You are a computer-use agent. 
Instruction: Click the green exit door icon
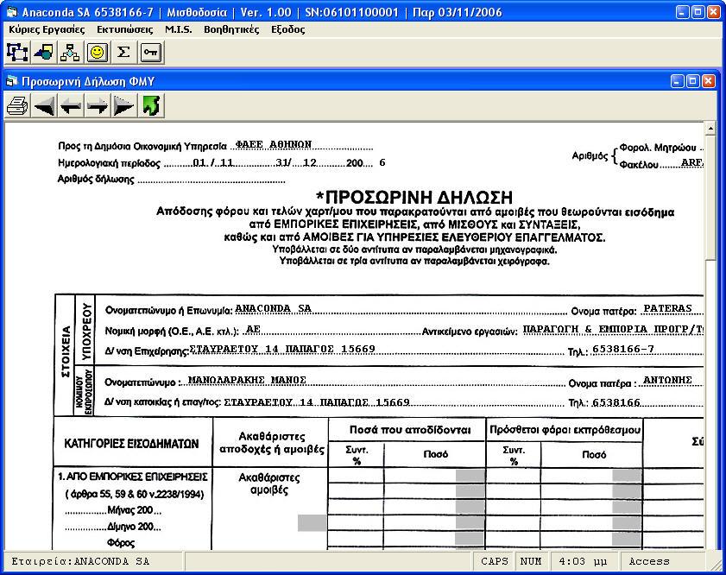click(151, 106)
